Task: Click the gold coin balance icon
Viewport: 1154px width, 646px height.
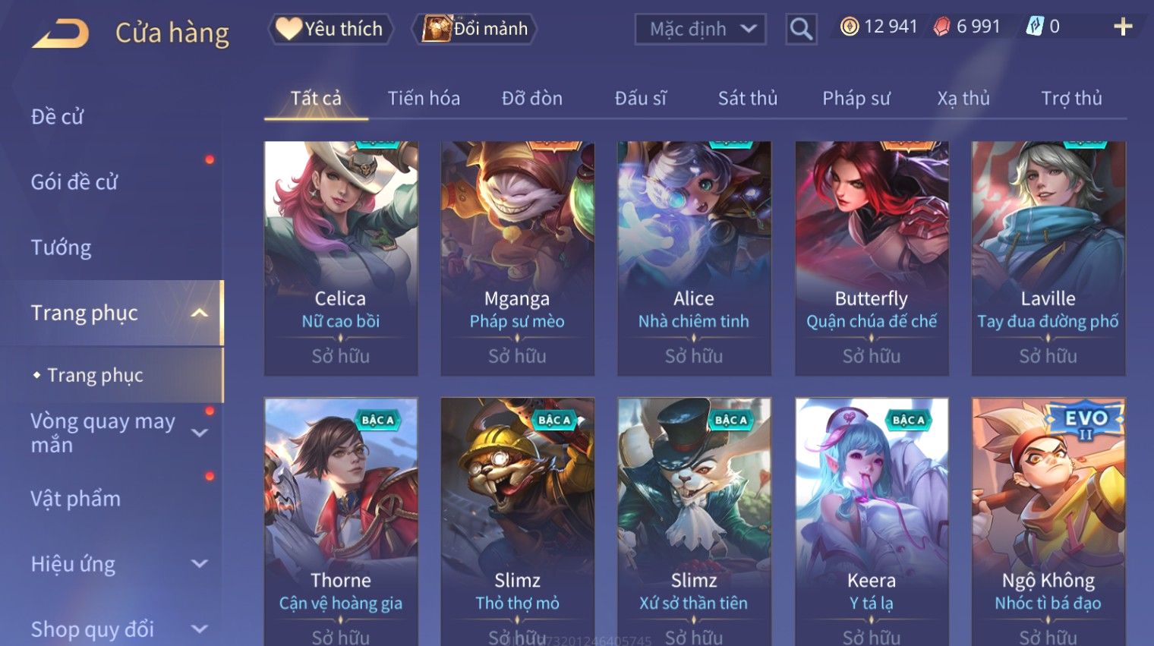Action: coord(850,27)
